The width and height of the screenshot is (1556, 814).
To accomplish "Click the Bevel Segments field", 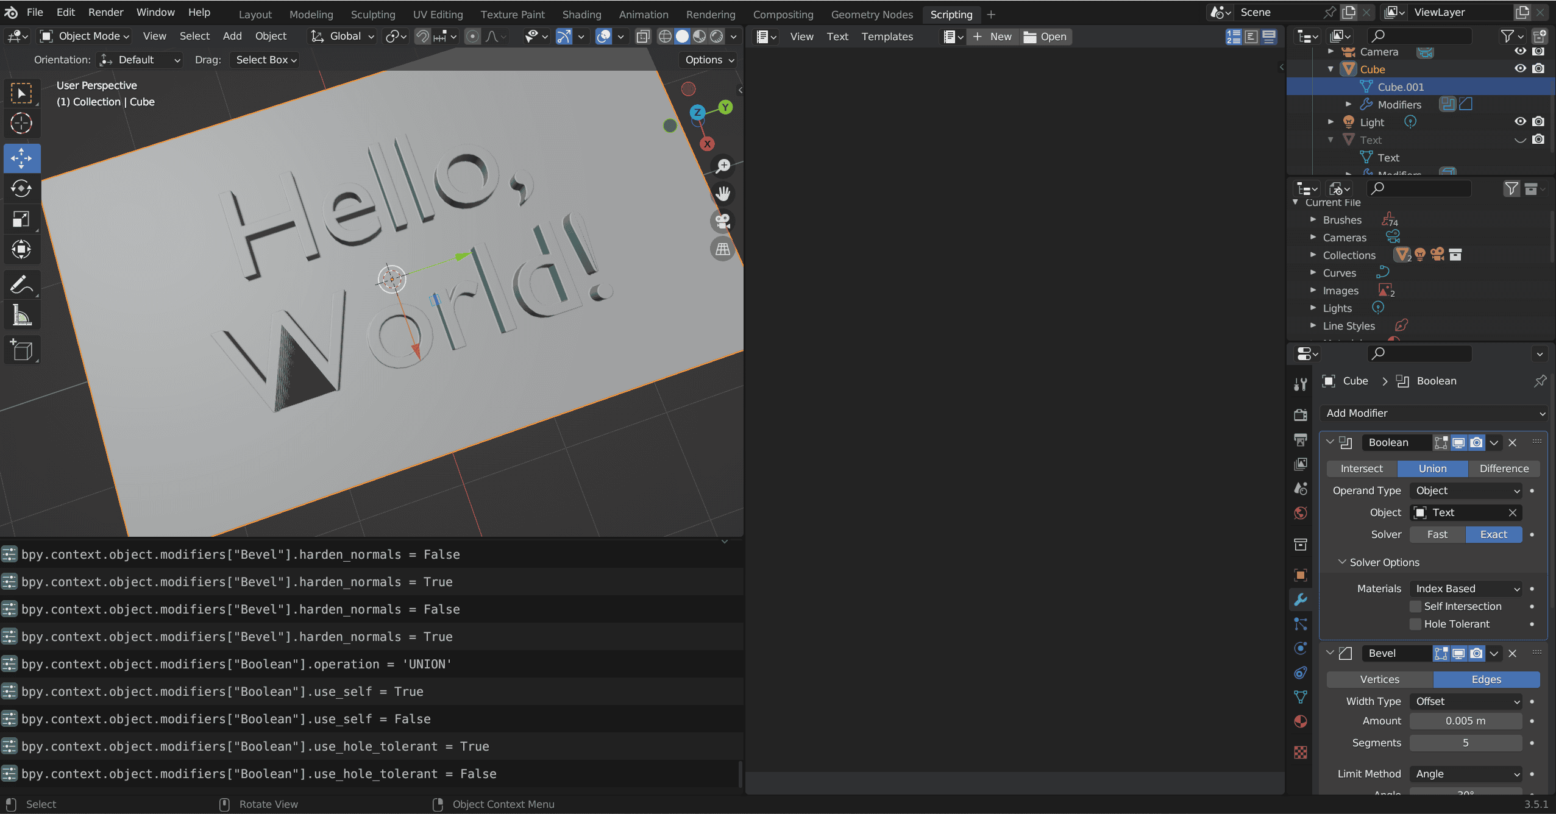I will 1466,743.
